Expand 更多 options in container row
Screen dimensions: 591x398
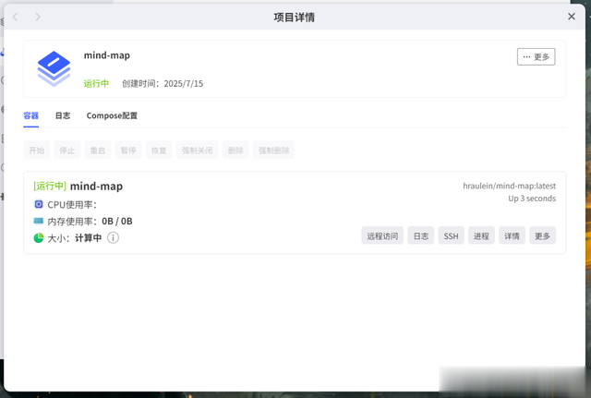542,235
